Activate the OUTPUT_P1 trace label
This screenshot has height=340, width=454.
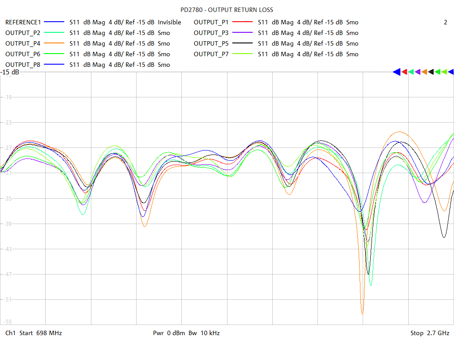point(211,22)
